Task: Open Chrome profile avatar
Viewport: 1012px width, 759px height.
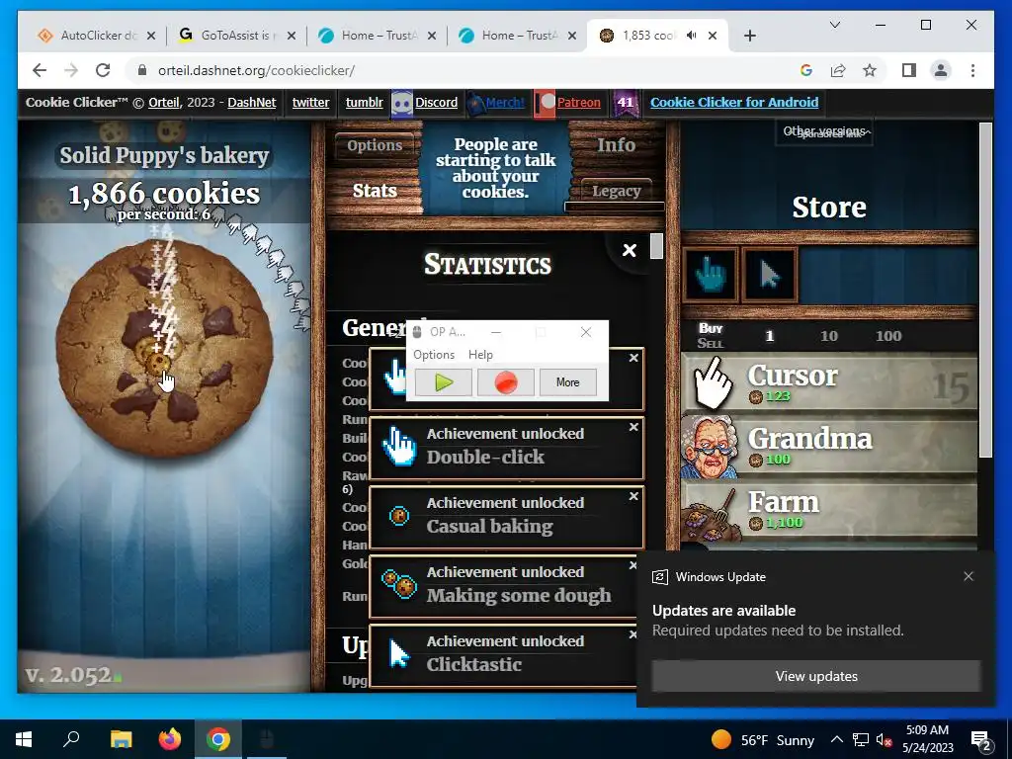Action: pos(941,70)
